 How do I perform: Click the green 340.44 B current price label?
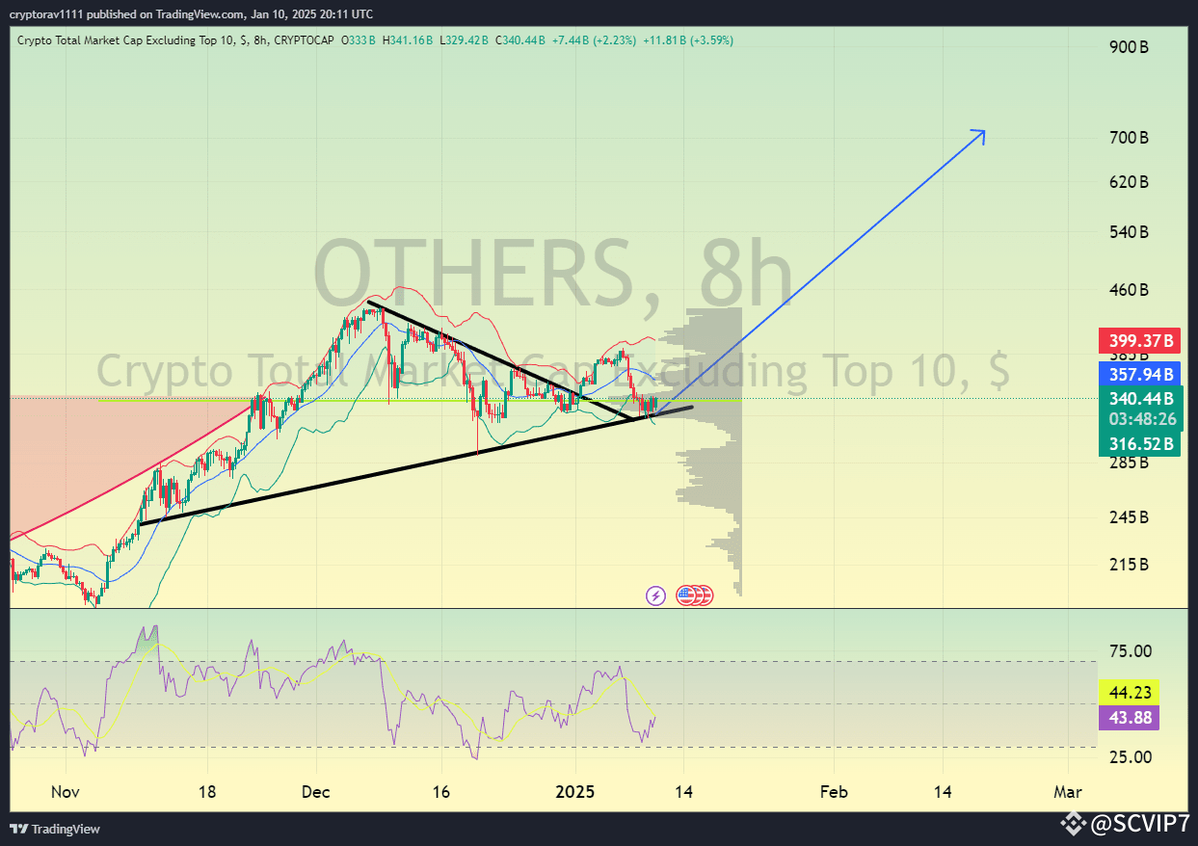coord(1140,398)
